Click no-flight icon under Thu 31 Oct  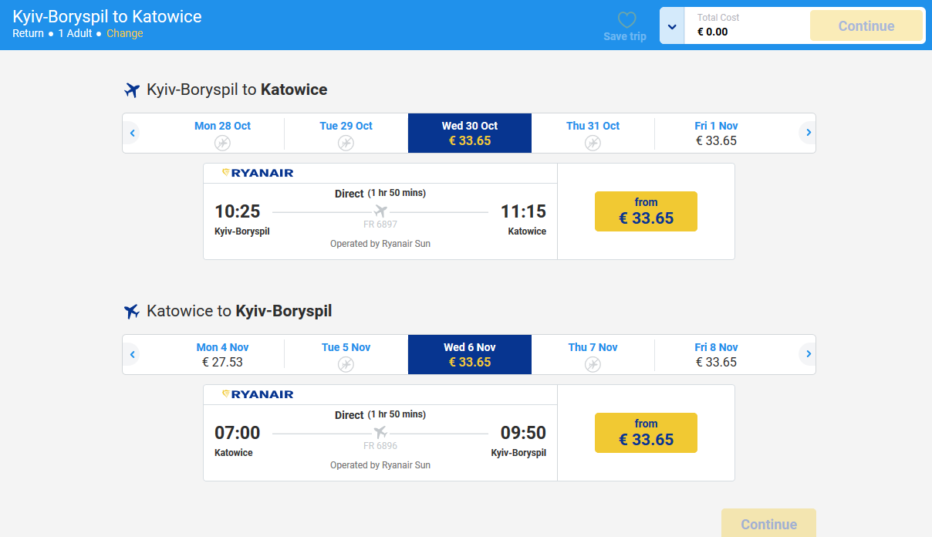point(593,143)
